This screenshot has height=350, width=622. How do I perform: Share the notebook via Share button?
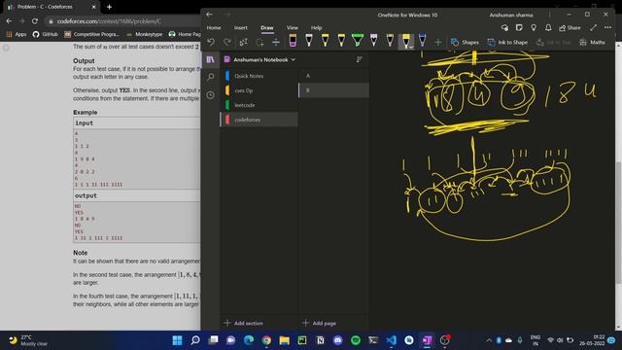coord(570,28)
